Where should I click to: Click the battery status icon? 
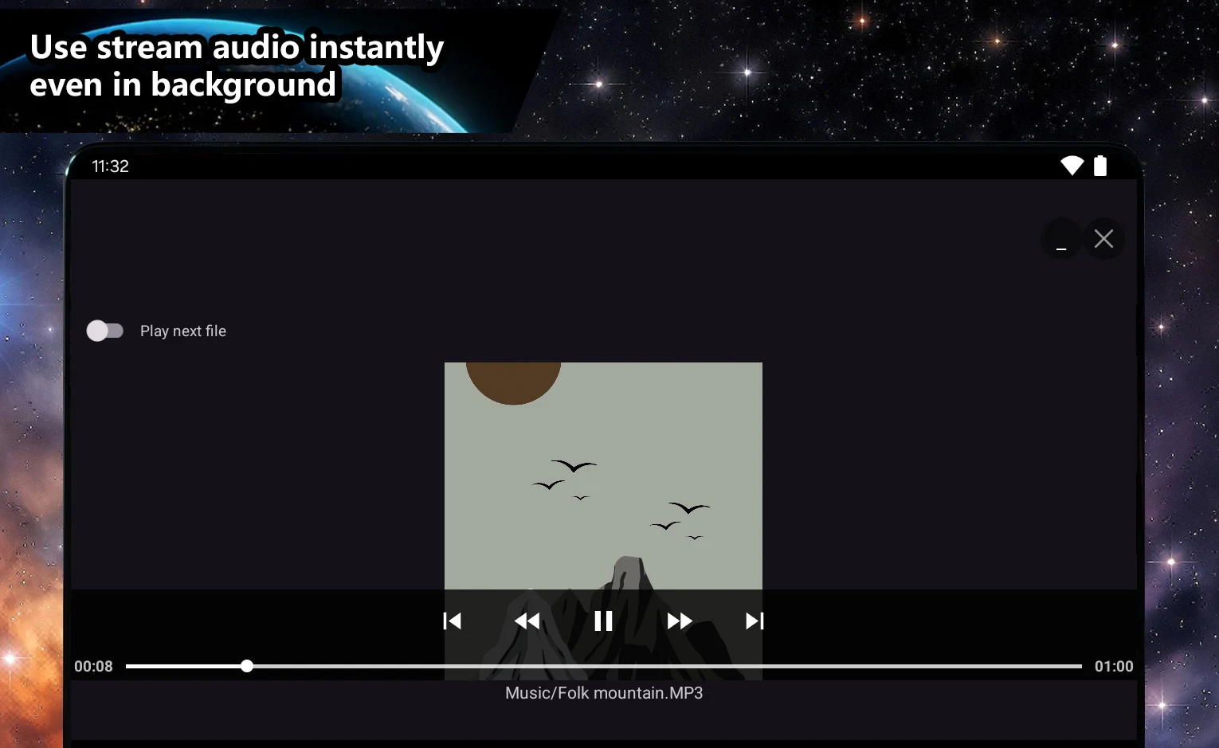click(1100, 166)
